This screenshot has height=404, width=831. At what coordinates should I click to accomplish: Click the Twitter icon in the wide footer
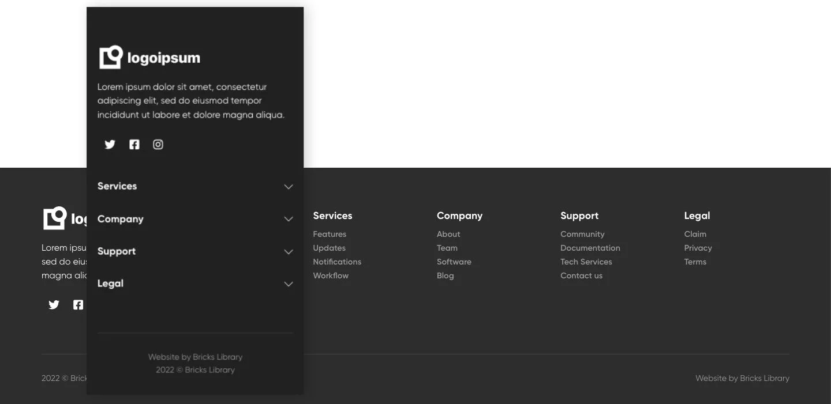(54, 305)
